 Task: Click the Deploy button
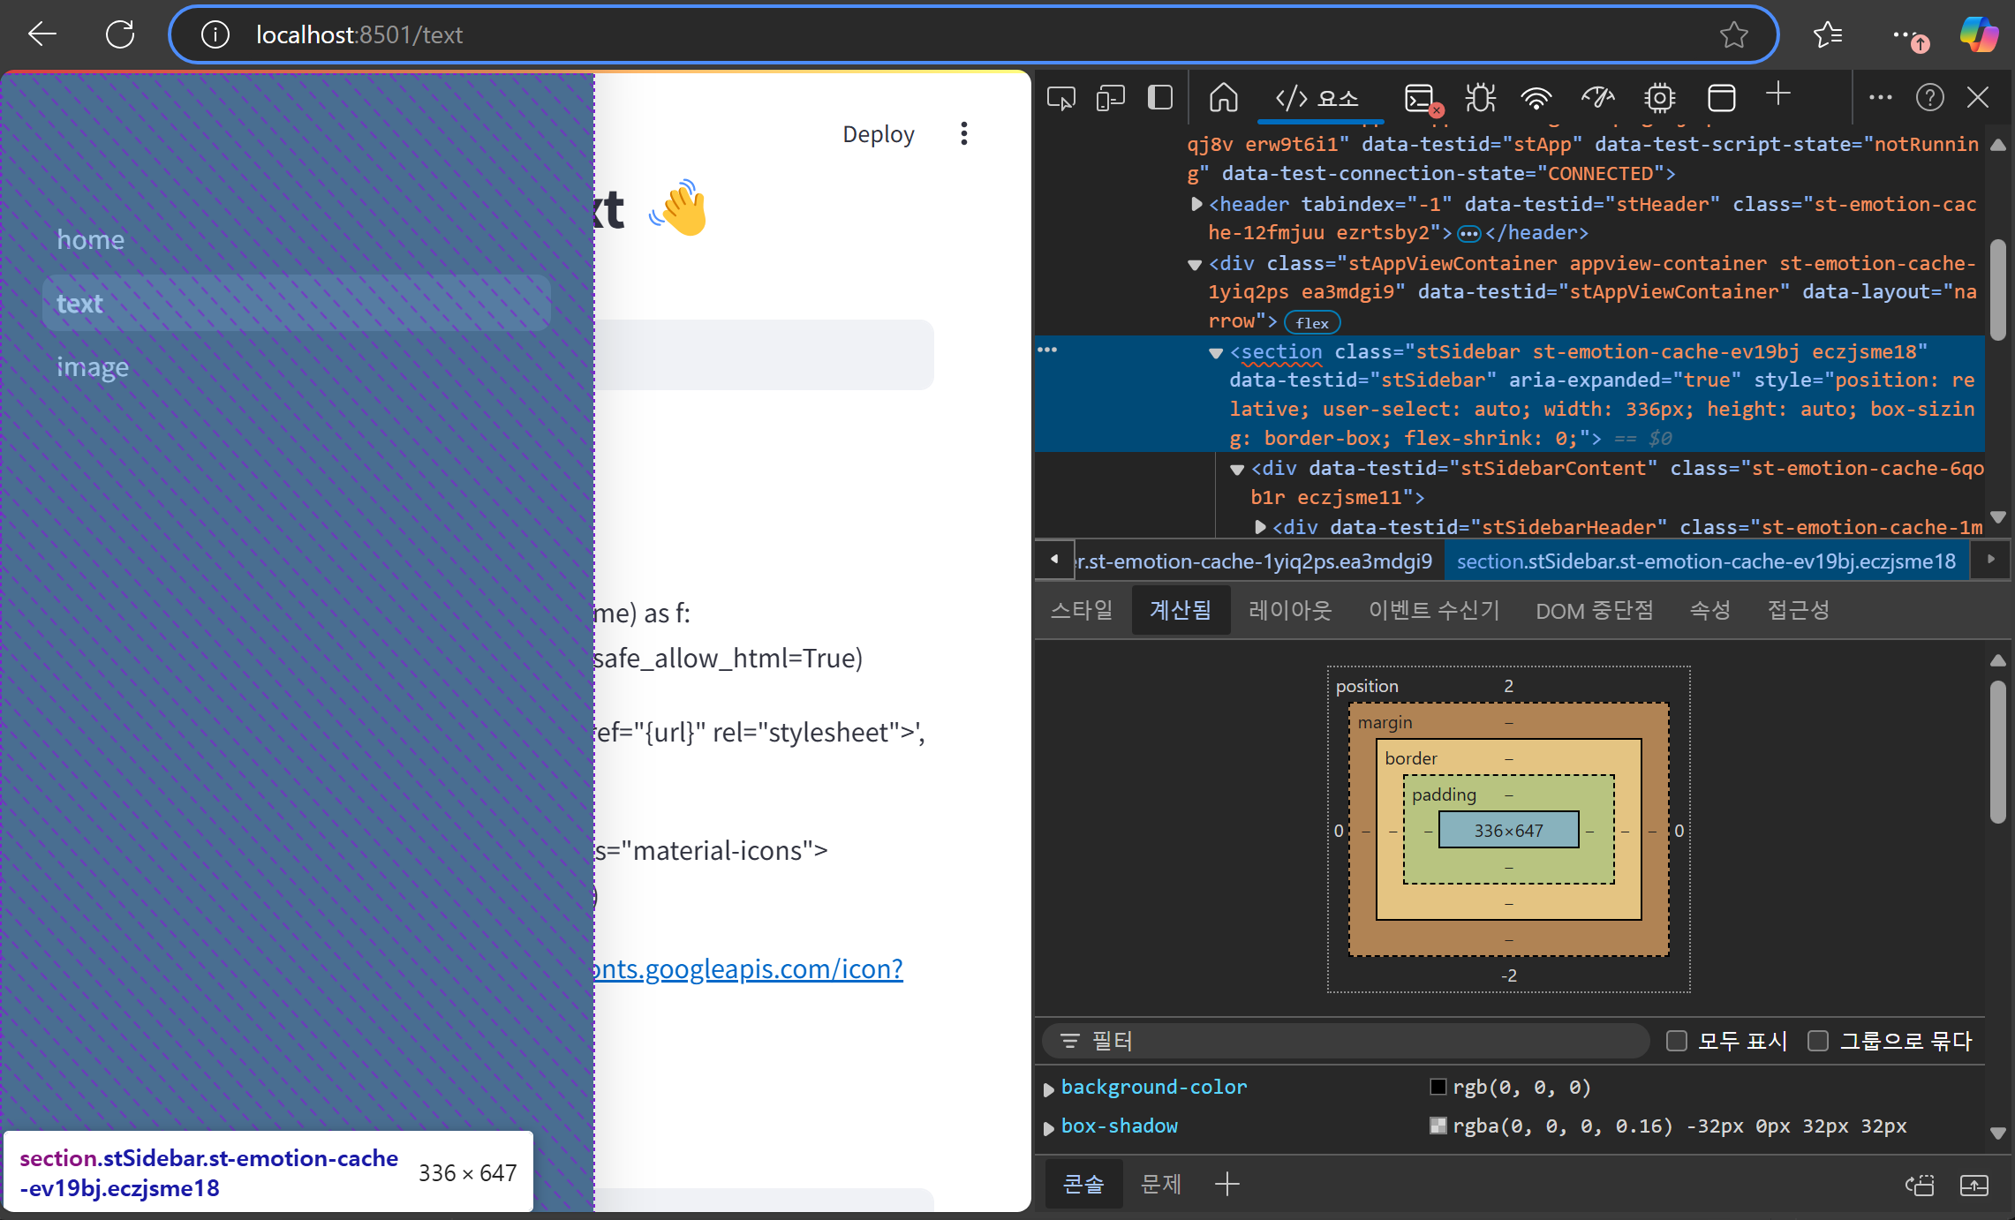point(878,134)
